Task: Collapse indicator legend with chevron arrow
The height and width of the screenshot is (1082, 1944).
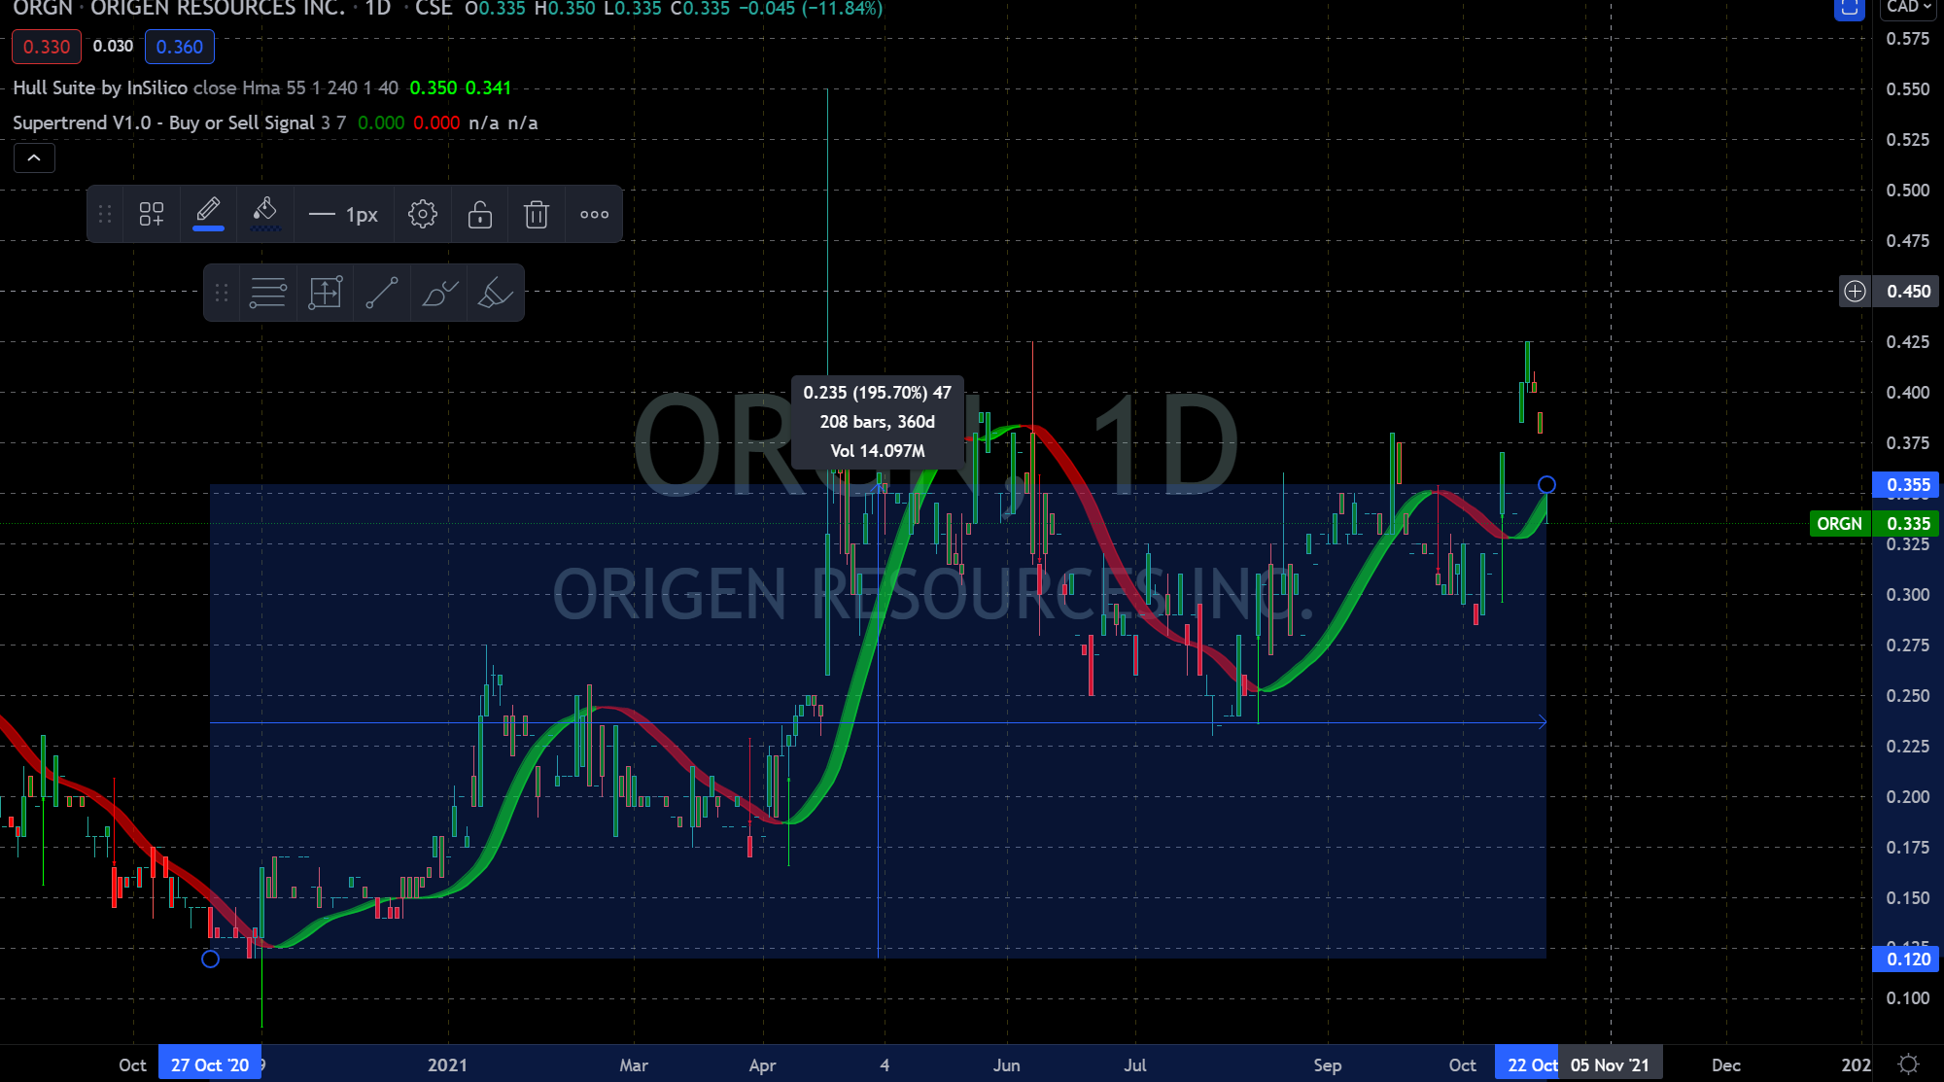Action: coord(34,157)
